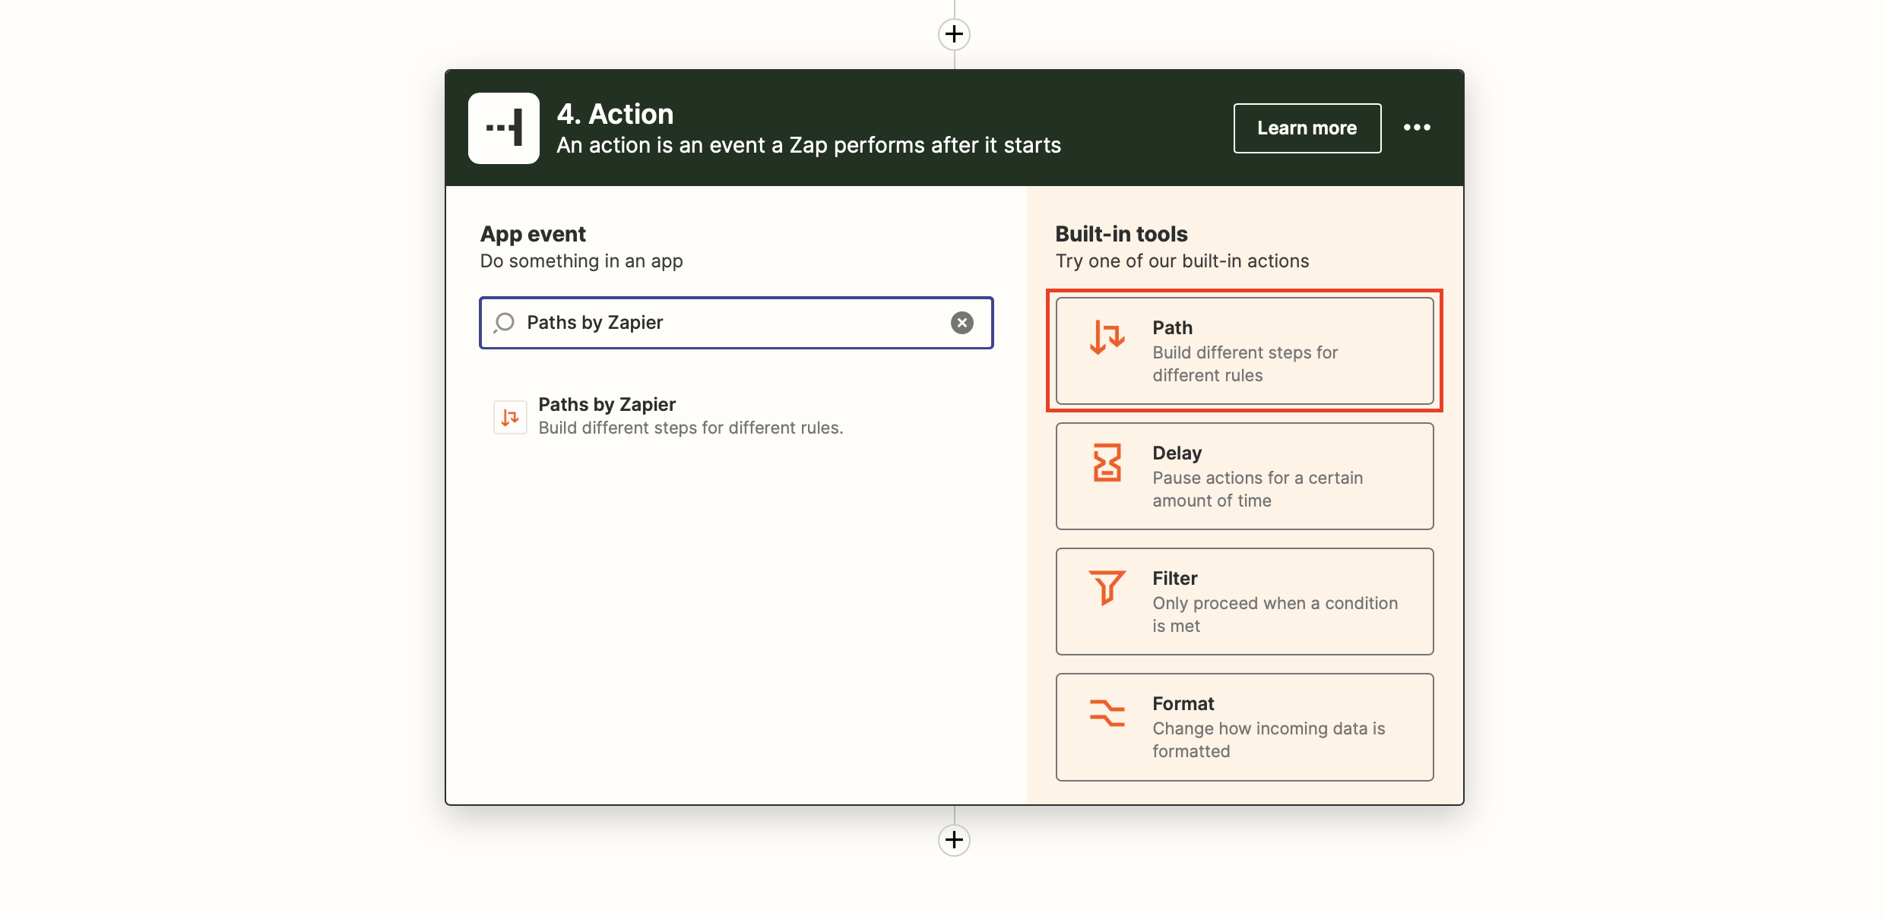This screenshot has width=1885, height=919.
Task: Choose the Delay built-in action
Action: click(x=1244, y=476)
